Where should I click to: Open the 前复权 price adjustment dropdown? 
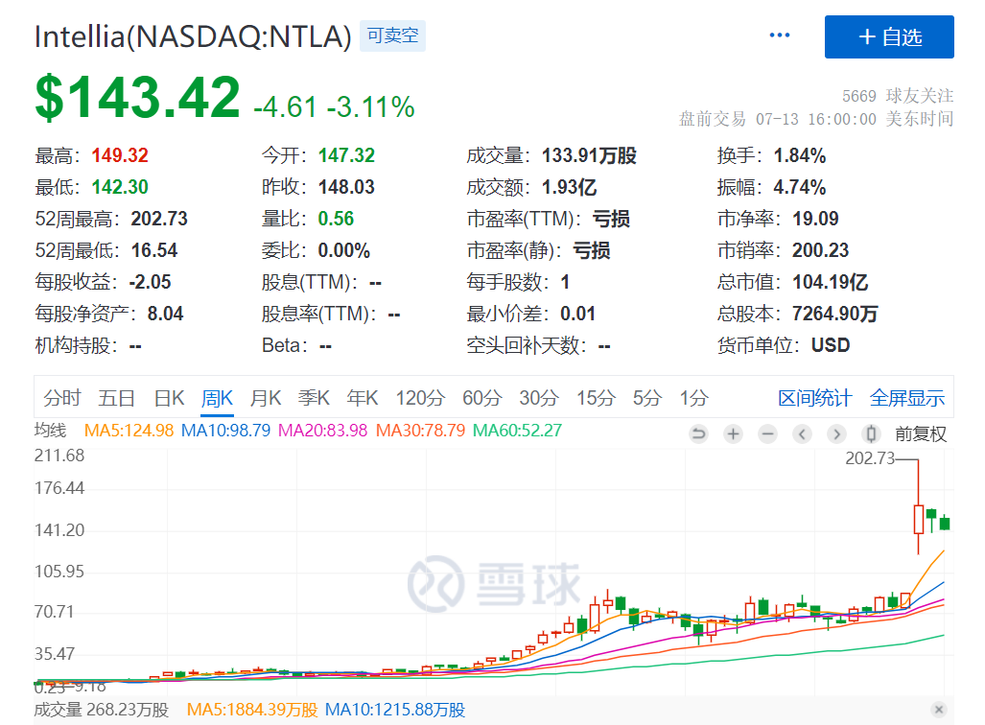click(x=921, y=434)
